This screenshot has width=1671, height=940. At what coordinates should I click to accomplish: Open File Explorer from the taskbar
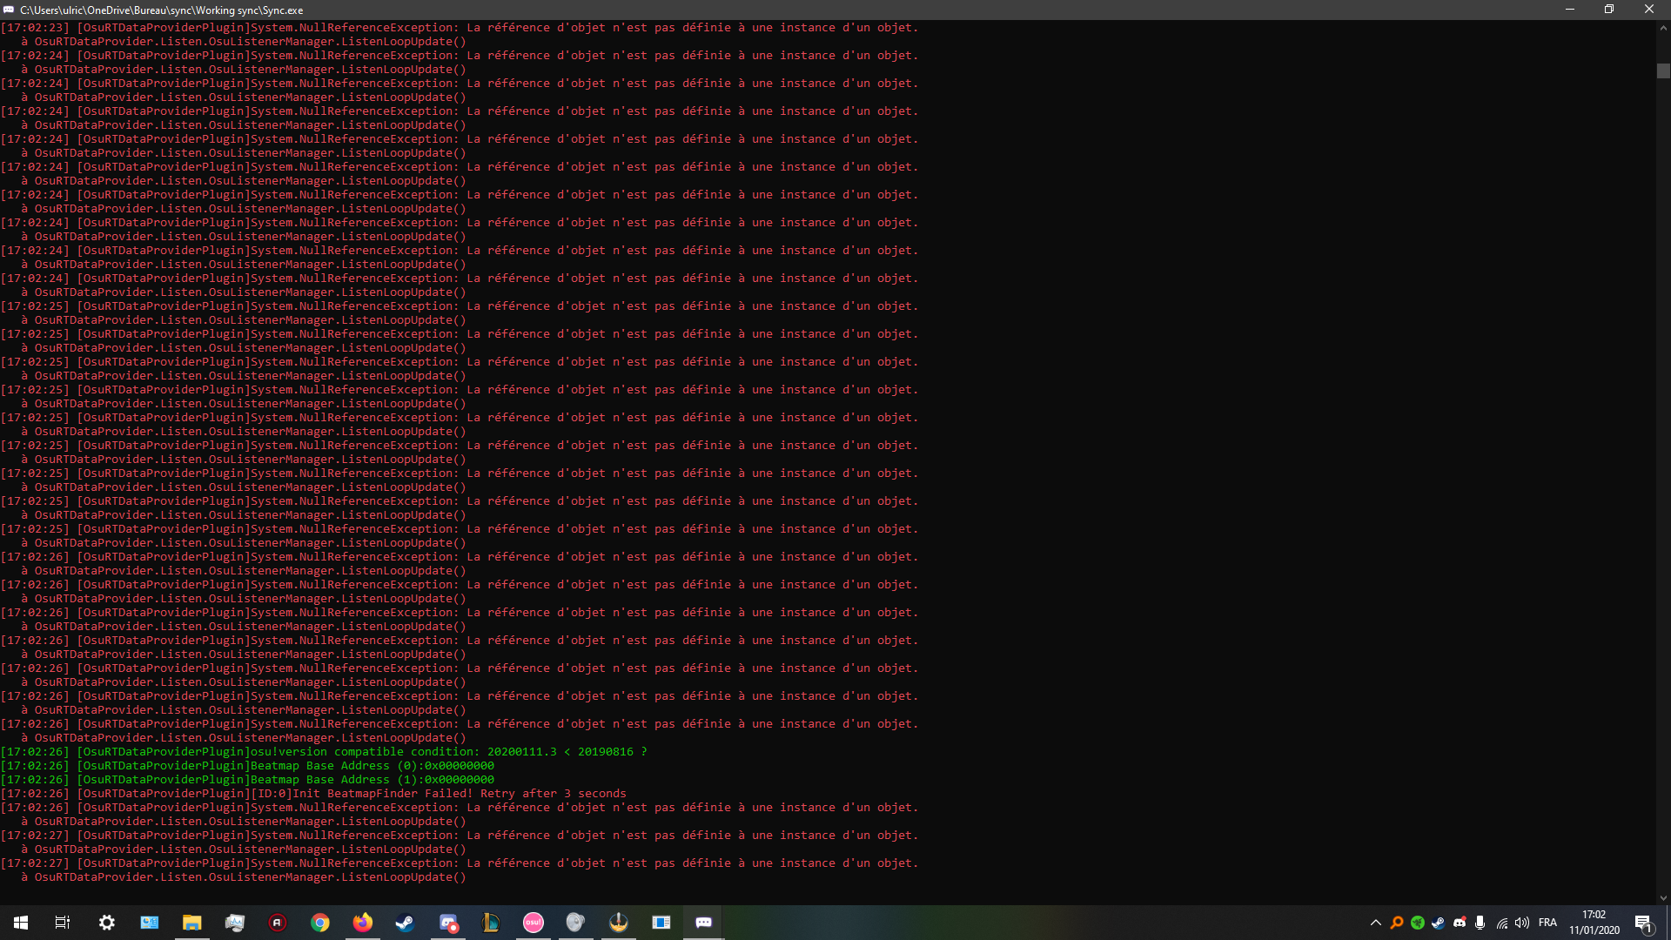tap(191, 923)
